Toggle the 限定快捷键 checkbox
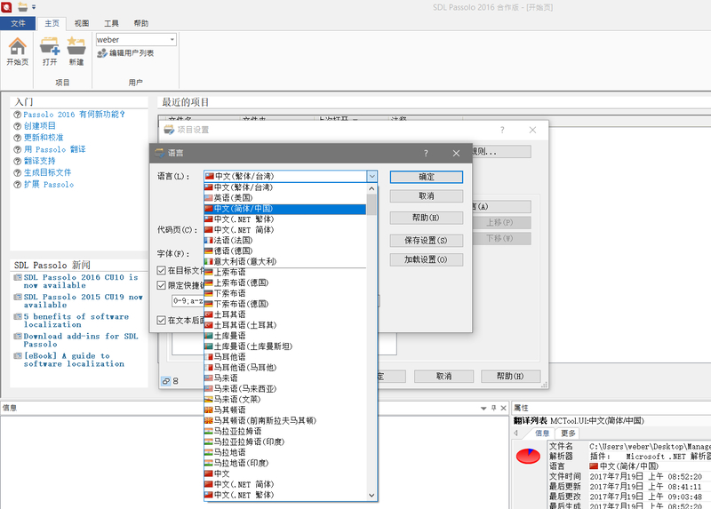The width and height of the screenshot is (711, 509). pos(161,286)
